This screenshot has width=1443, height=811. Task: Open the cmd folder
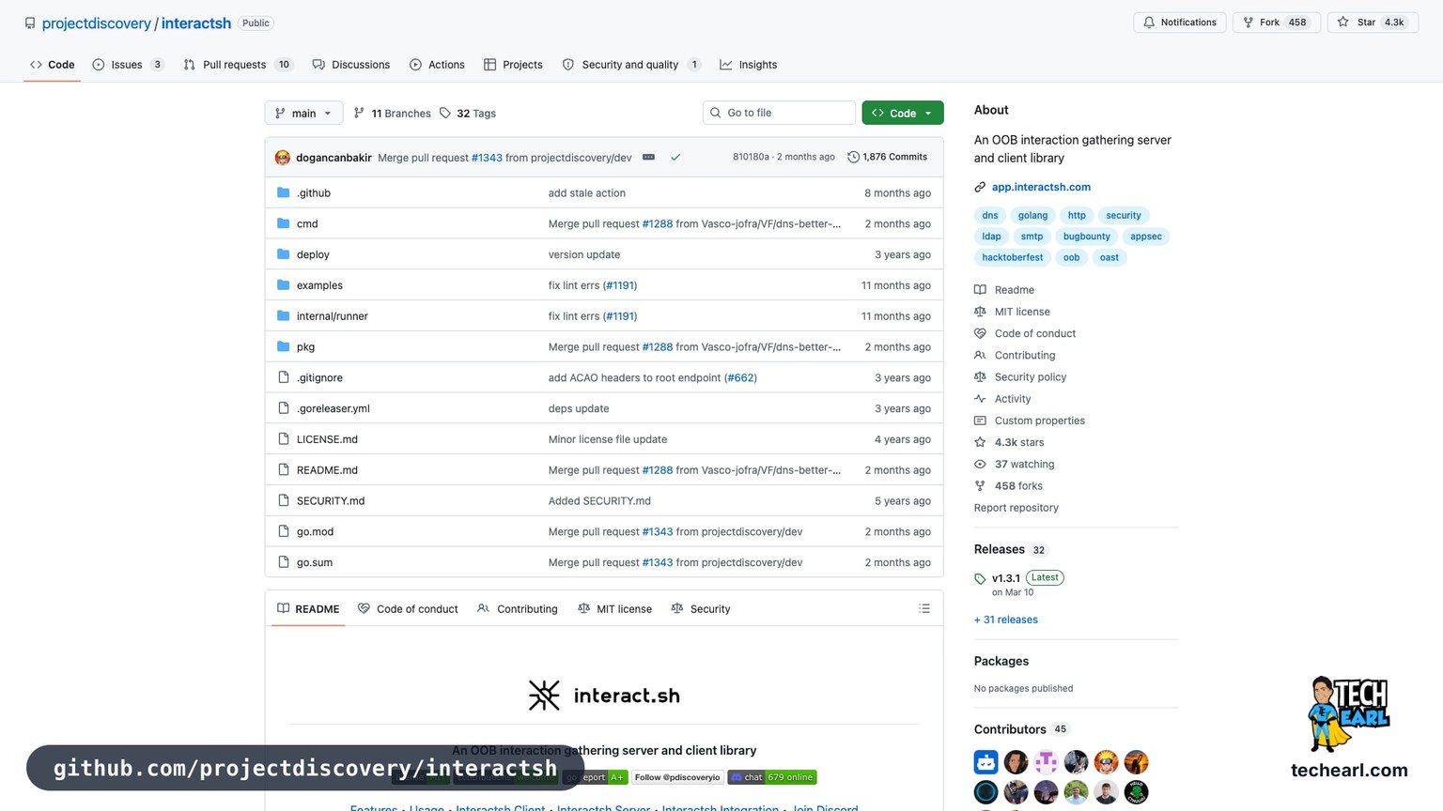[x=307, y=223]
